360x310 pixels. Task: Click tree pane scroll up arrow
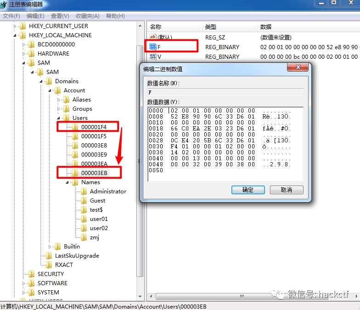click(x=140, y=26)
